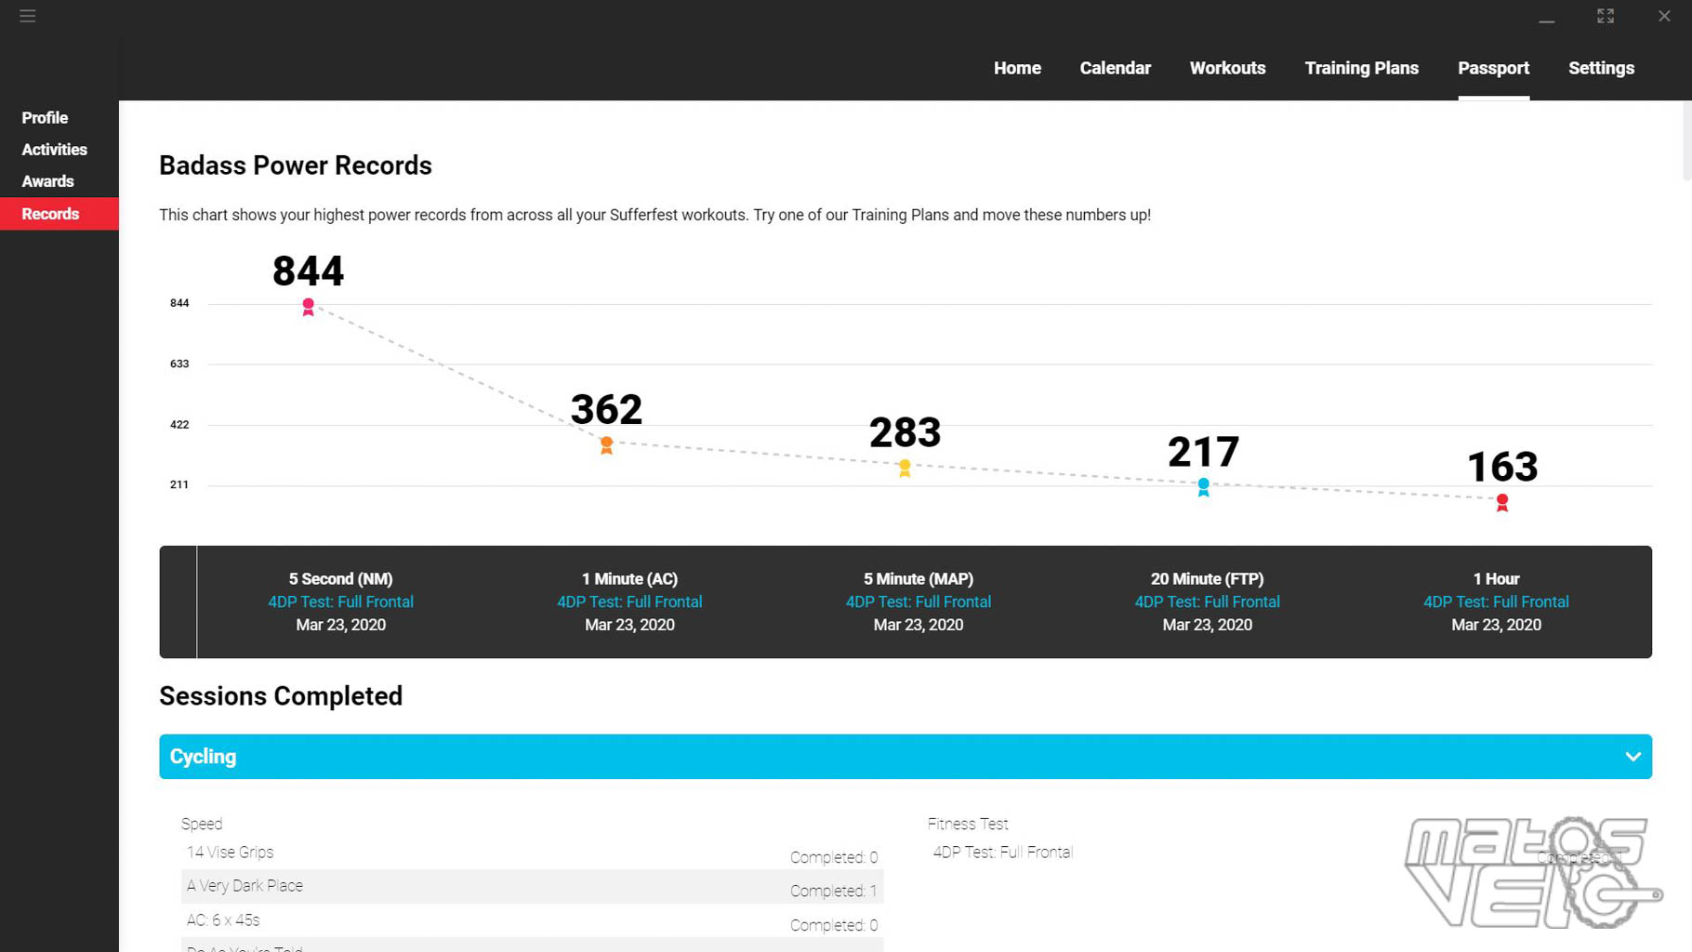The height and width of the screenshot is (952, 1692).
Task: Click the 283 power value label
Action: [905, 432]
